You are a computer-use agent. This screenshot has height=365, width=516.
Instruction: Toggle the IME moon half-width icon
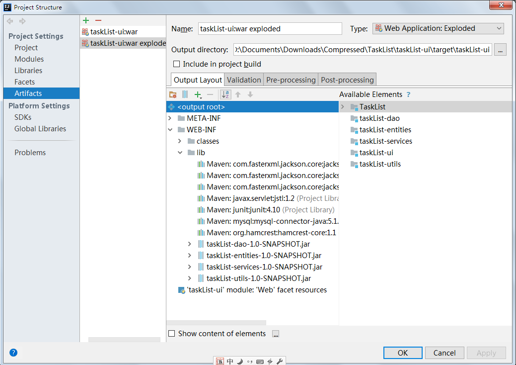click(240, 362)
